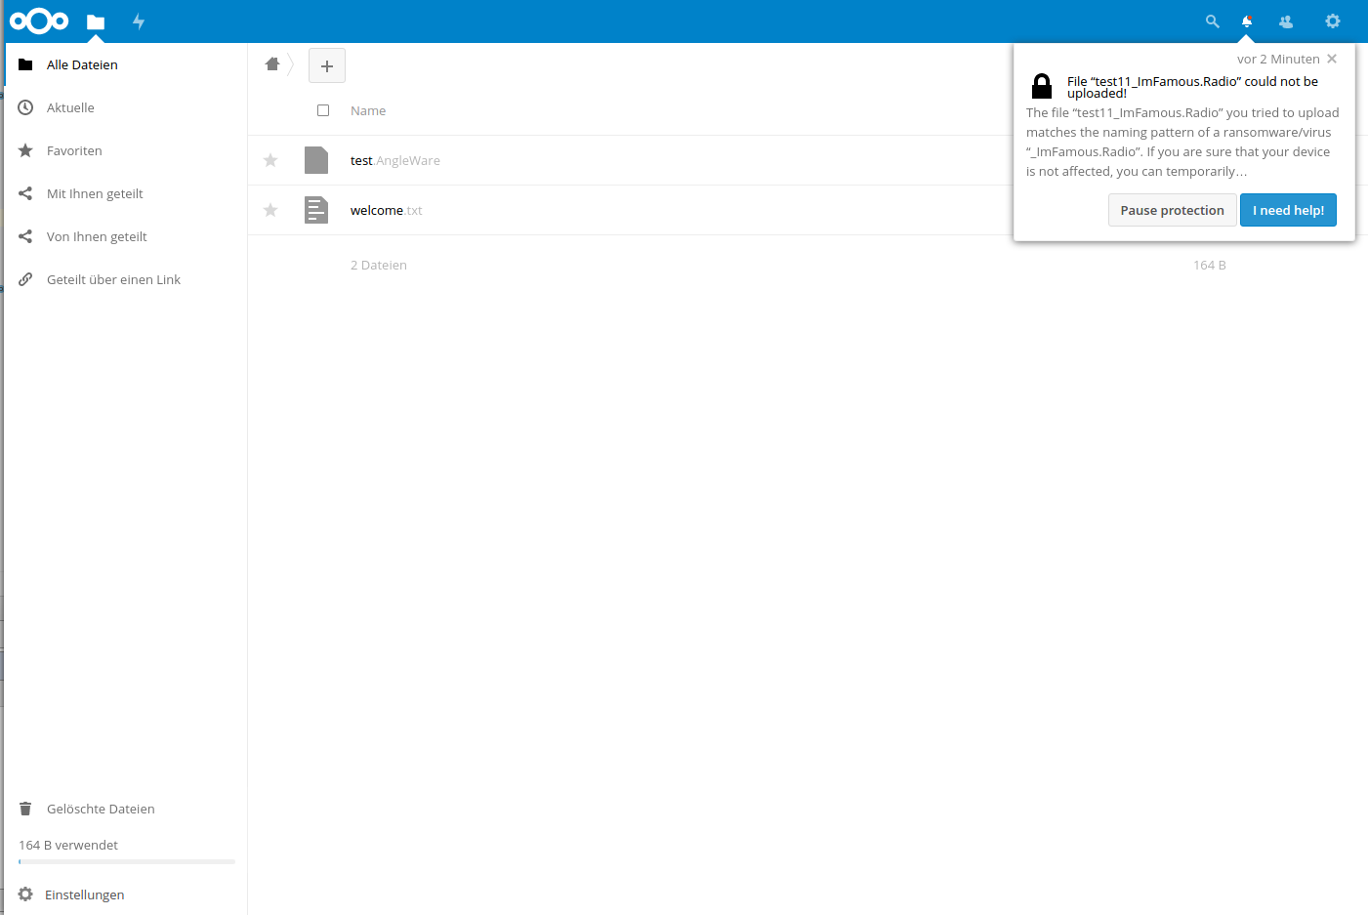The height and width of the screenshot is (915, 1368).
Task: Click the plus button to add new file
Action: point(327,65)
